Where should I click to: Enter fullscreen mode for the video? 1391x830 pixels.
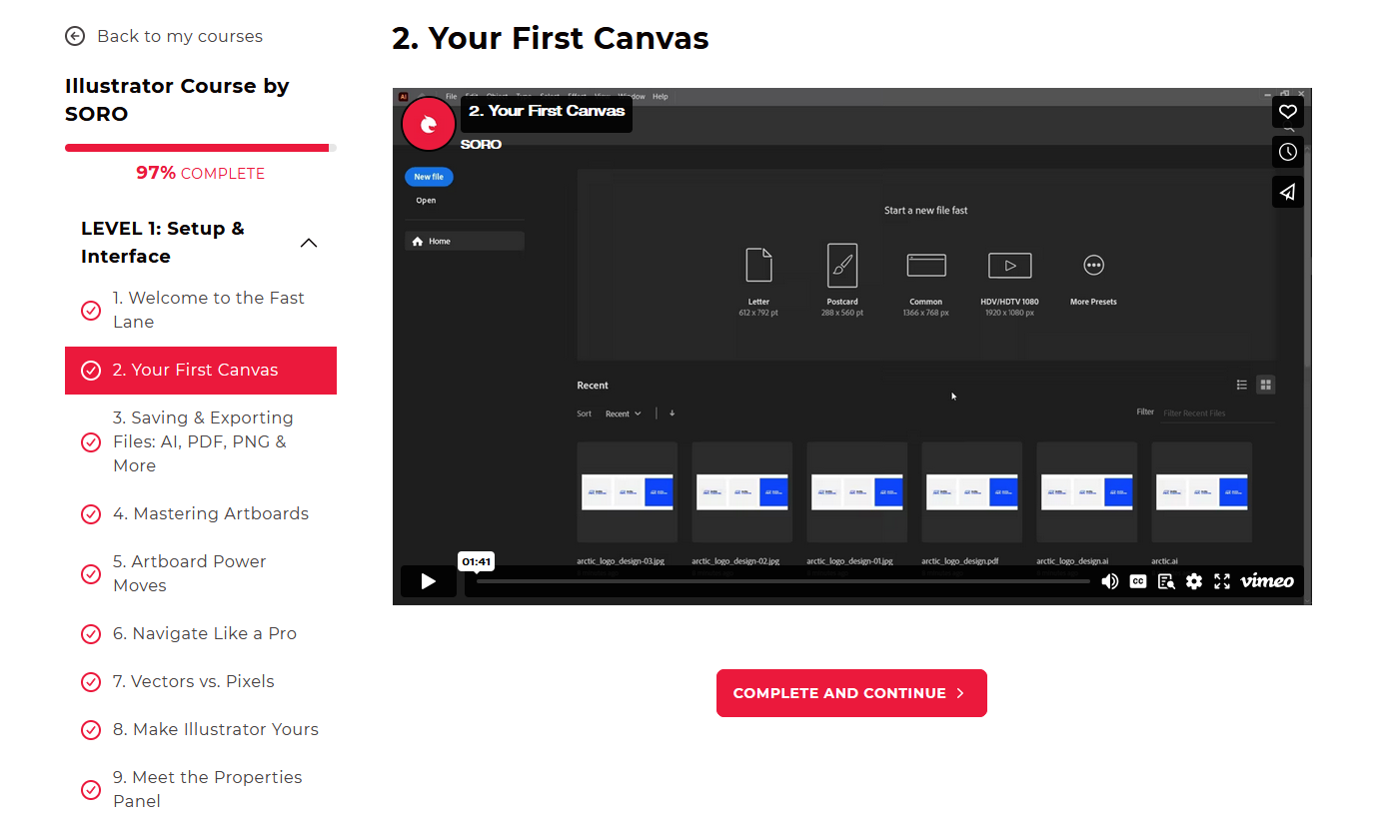tap(1221, 581)
